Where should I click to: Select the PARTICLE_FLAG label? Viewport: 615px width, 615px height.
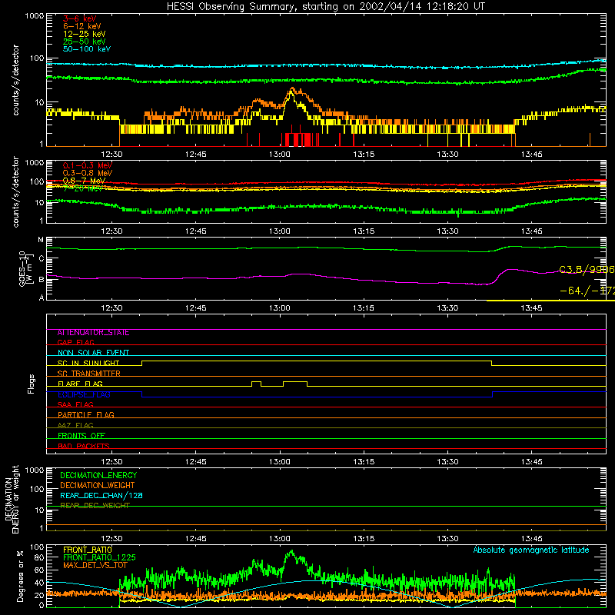86,414
